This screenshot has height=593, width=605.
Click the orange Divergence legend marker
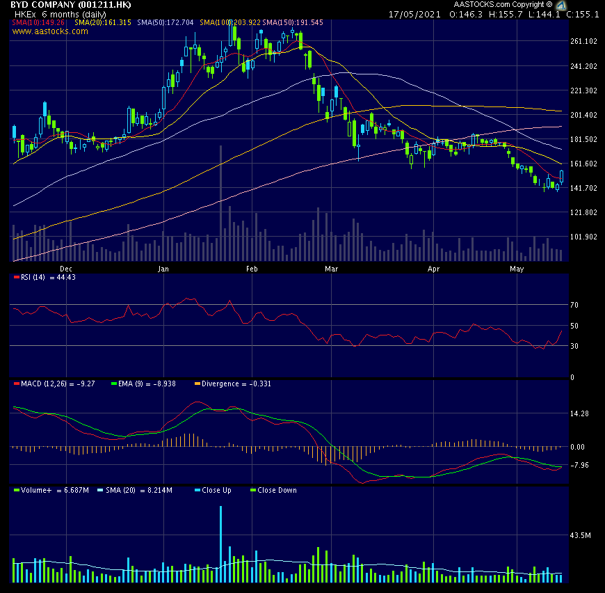pos(197,384)
